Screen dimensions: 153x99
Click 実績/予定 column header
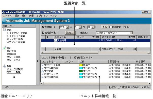coord(143,37)
